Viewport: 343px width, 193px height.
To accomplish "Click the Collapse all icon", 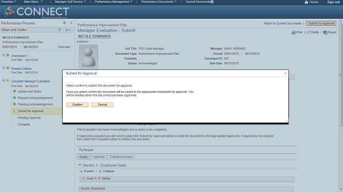I will (100, 172).
